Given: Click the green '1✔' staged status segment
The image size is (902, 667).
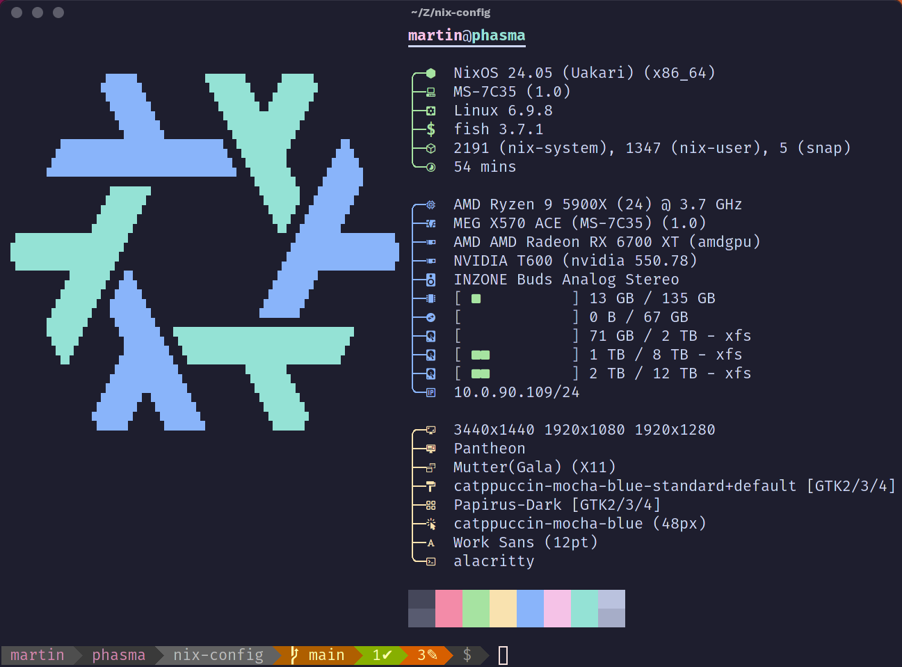Looking at the screenshot, I should pos(382,655).
